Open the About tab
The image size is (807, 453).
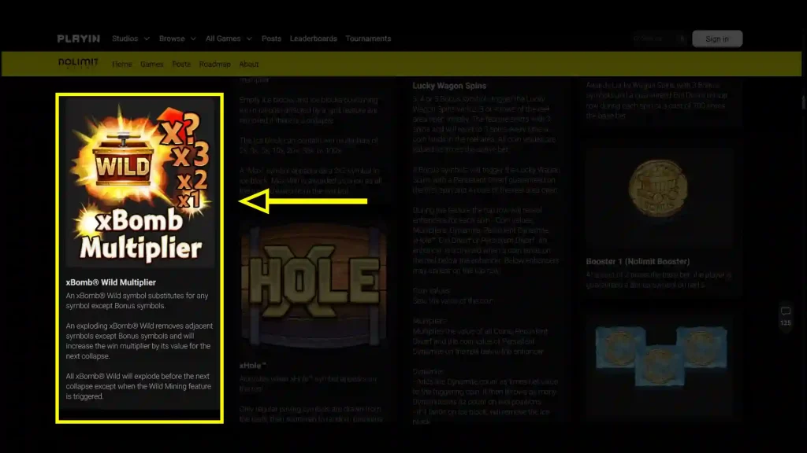[248, 64]
